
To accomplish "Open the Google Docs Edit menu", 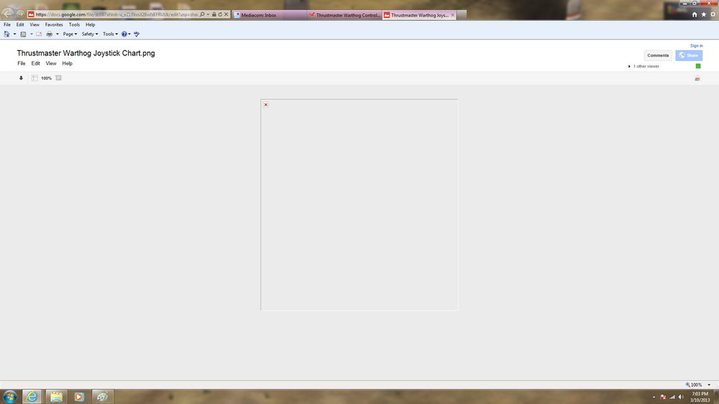I will (35, 63).
